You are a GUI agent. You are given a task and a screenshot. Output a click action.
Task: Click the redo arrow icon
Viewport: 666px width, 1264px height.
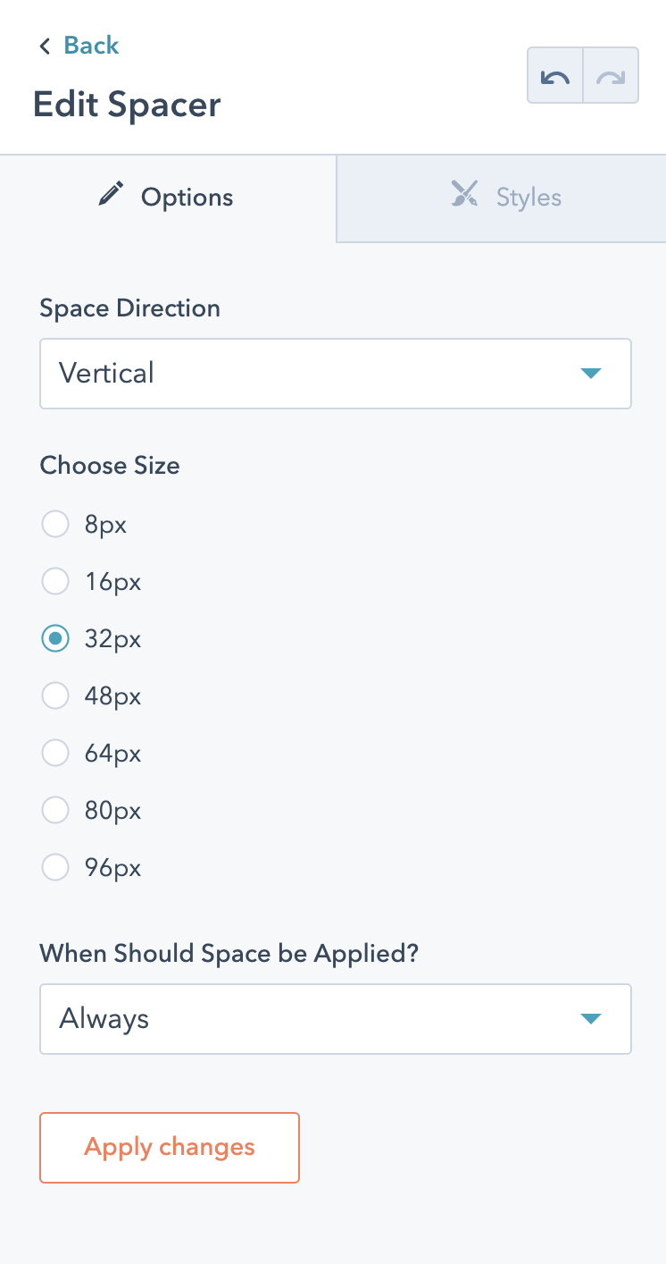click(x=611, y=75)
